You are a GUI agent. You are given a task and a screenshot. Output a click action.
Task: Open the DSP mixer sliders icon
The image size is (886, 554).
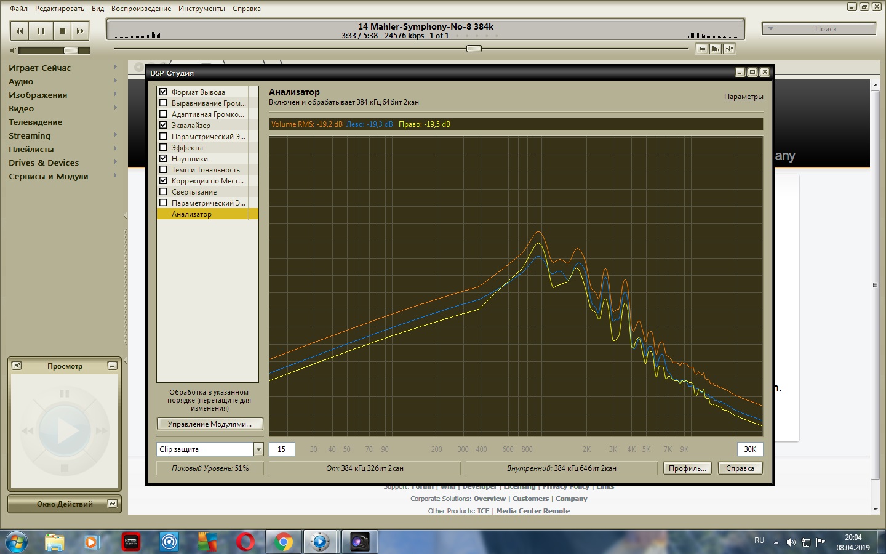point(729,49)
